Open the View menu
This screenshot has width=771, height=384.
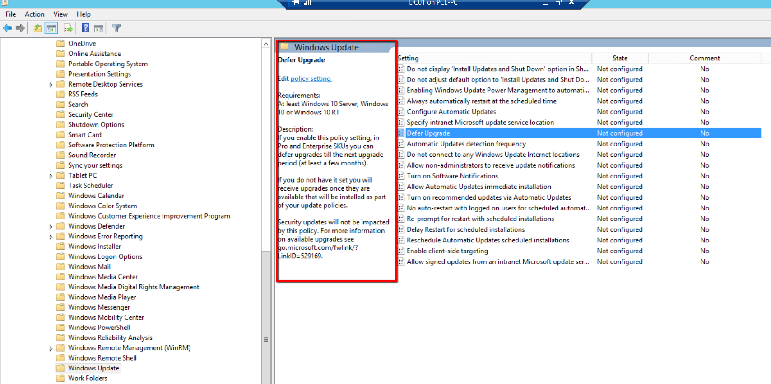click(60, 14)
